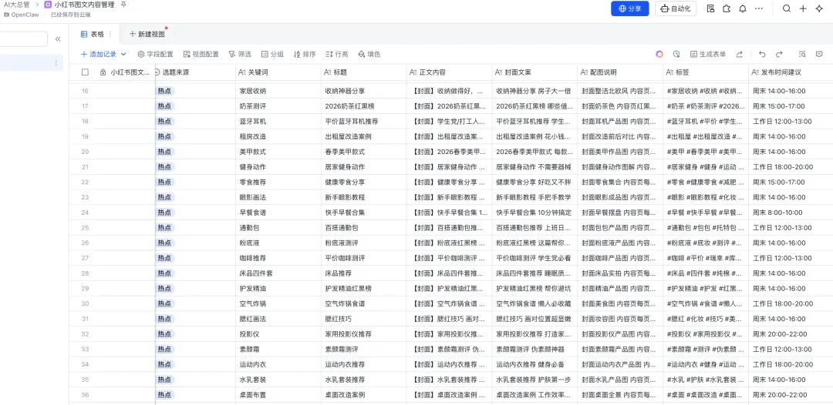Select the 周末 8:00-10:00 time cell
Image resolution: width=833 pixels, height=405 pixels.
point(791,213)
